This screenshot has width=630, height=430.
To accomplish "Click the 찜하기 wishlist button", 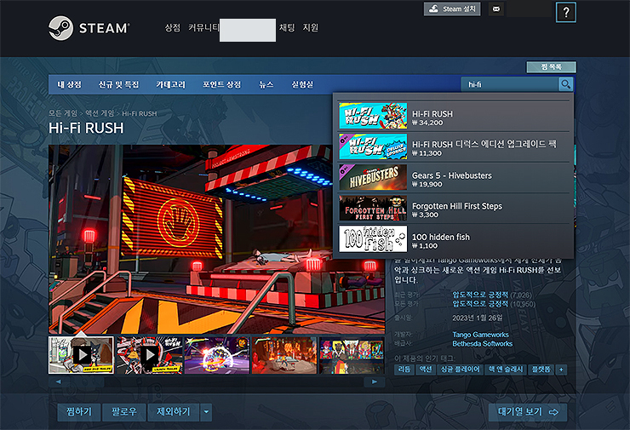I will tap(78, 412).
